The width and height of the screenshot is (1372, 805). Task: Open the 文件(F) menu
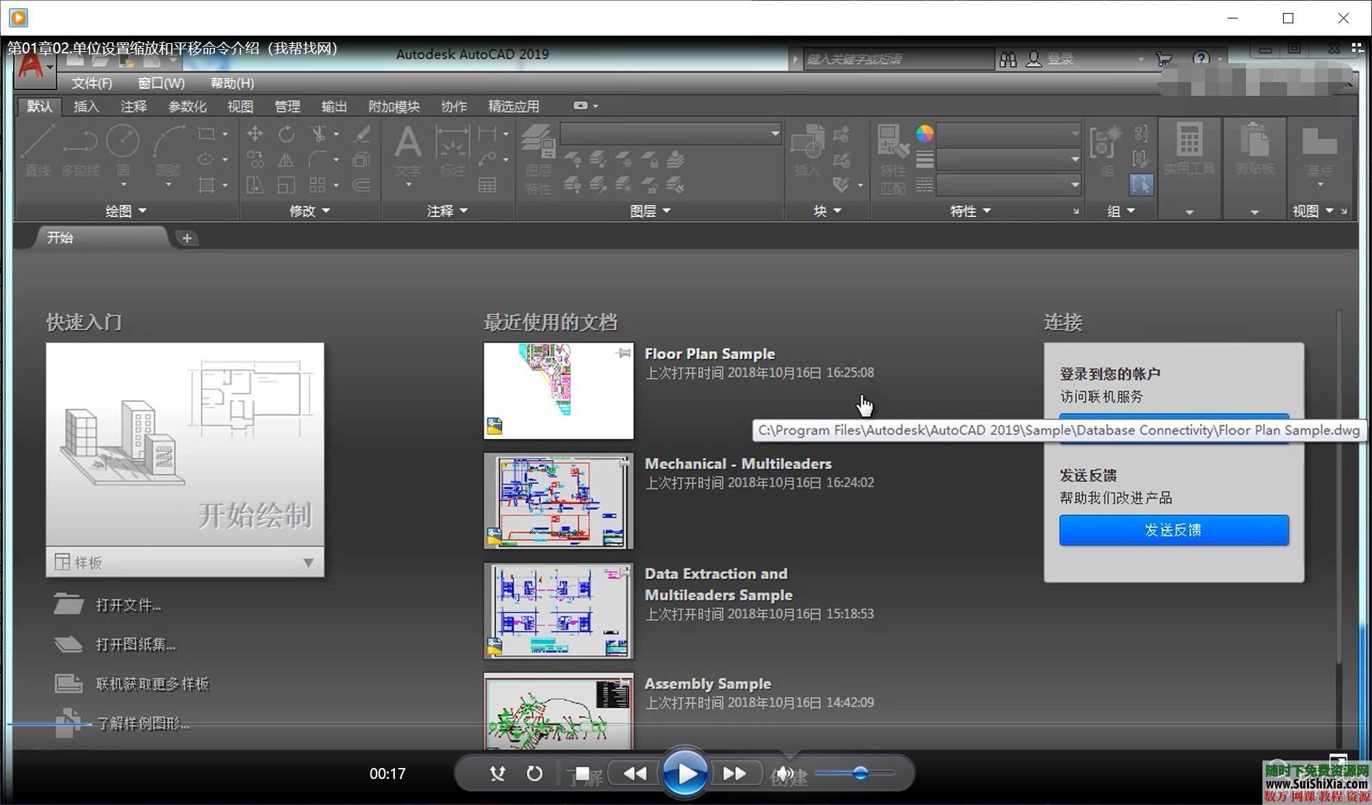click(92, 83)
